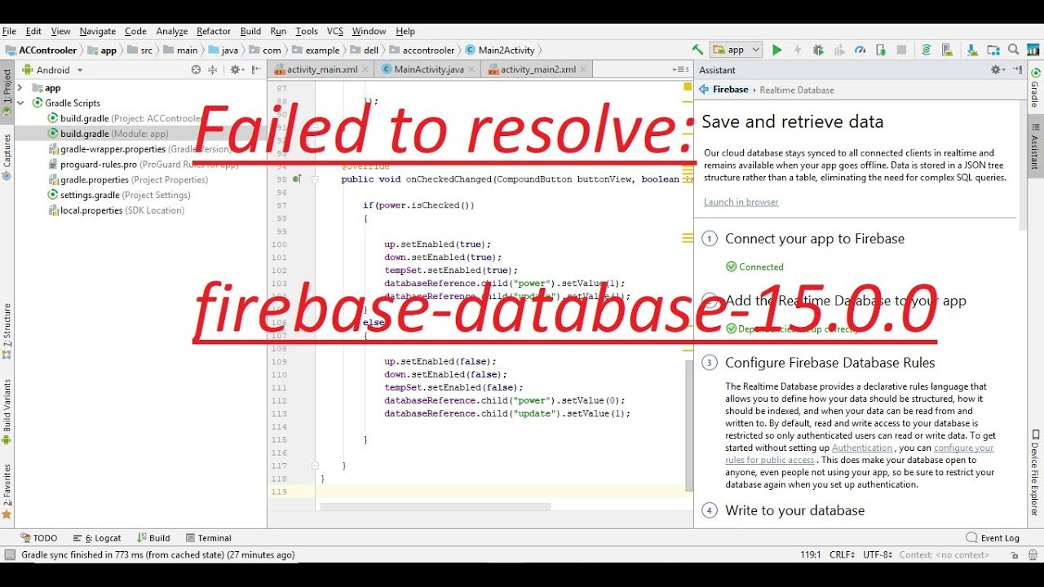The height and width of the screenshot is (587, 1044).
Task: Open the SDK Manager download icon
Action: 972,50
